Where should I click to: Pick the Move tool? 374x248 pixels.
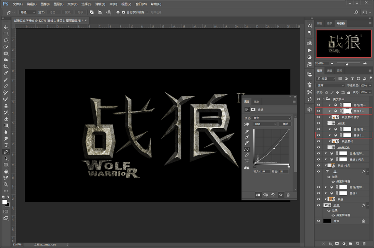6,27
